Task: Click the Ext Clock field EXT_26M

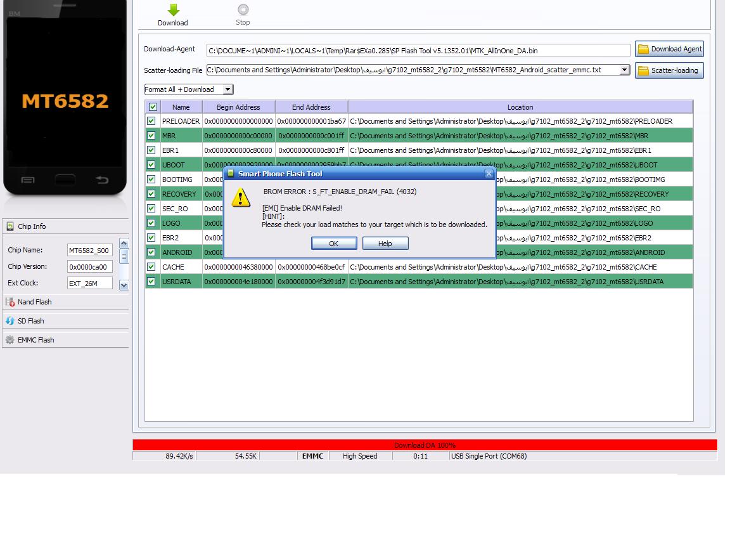Action: point(90,284)
